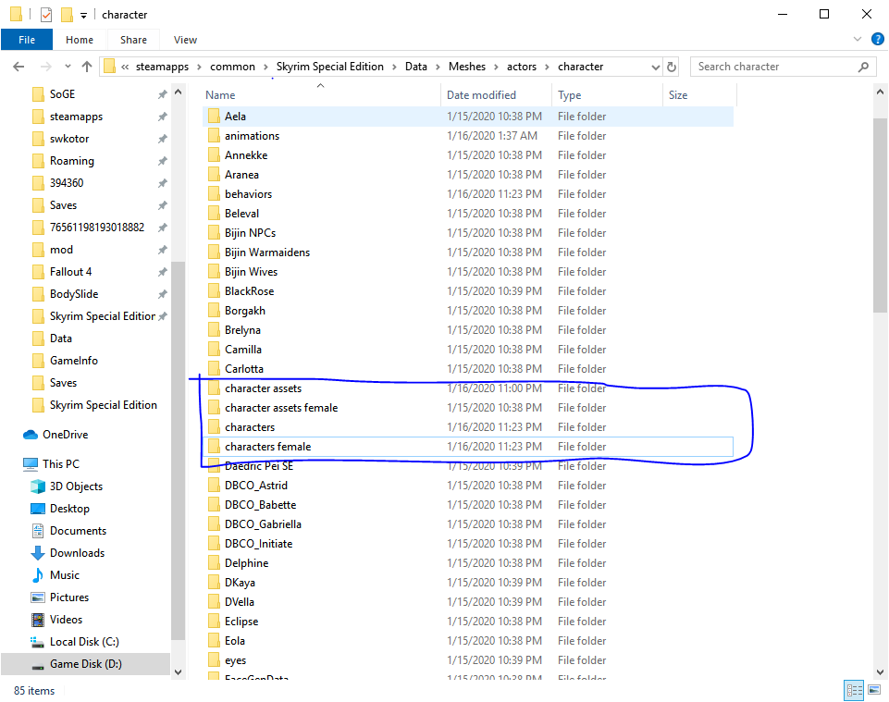
Task: Open OneDrive in navigation pane
Action: point(65,435)
